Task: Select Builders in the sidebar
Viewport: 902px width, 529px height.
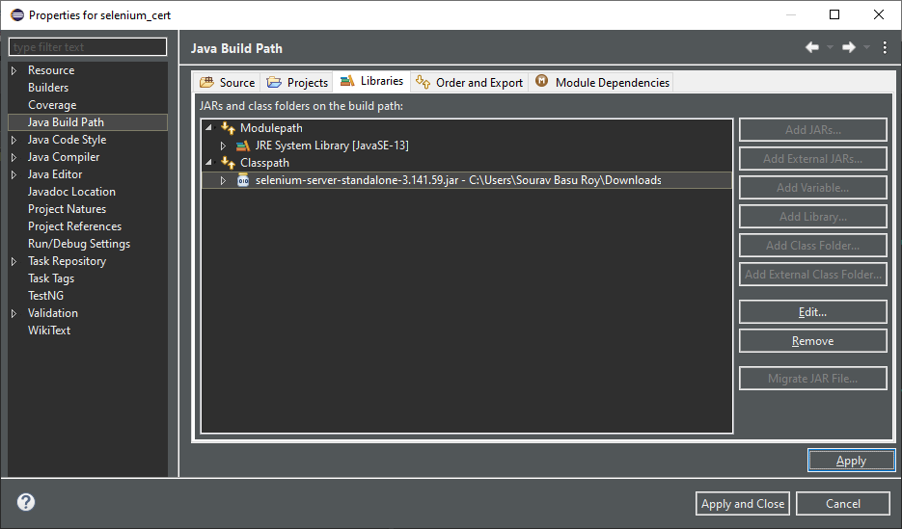Action: coord(48,88)
